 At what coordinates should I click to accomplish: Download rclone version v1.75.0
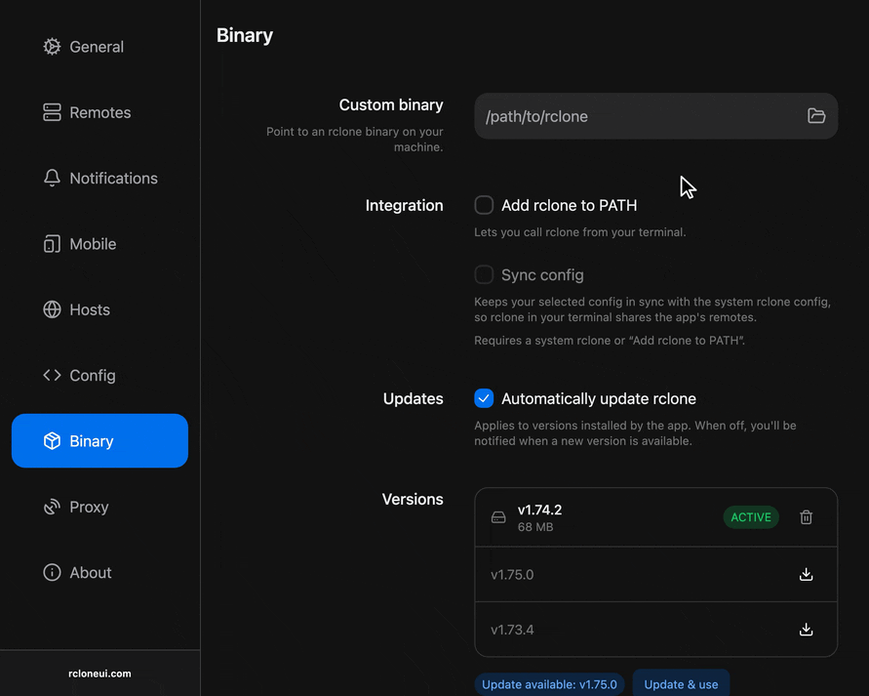(x=807, y=574)
